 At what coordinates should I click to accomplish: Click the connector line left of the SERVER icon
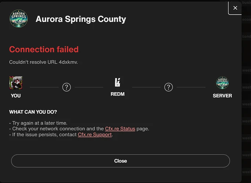[191, 87]
